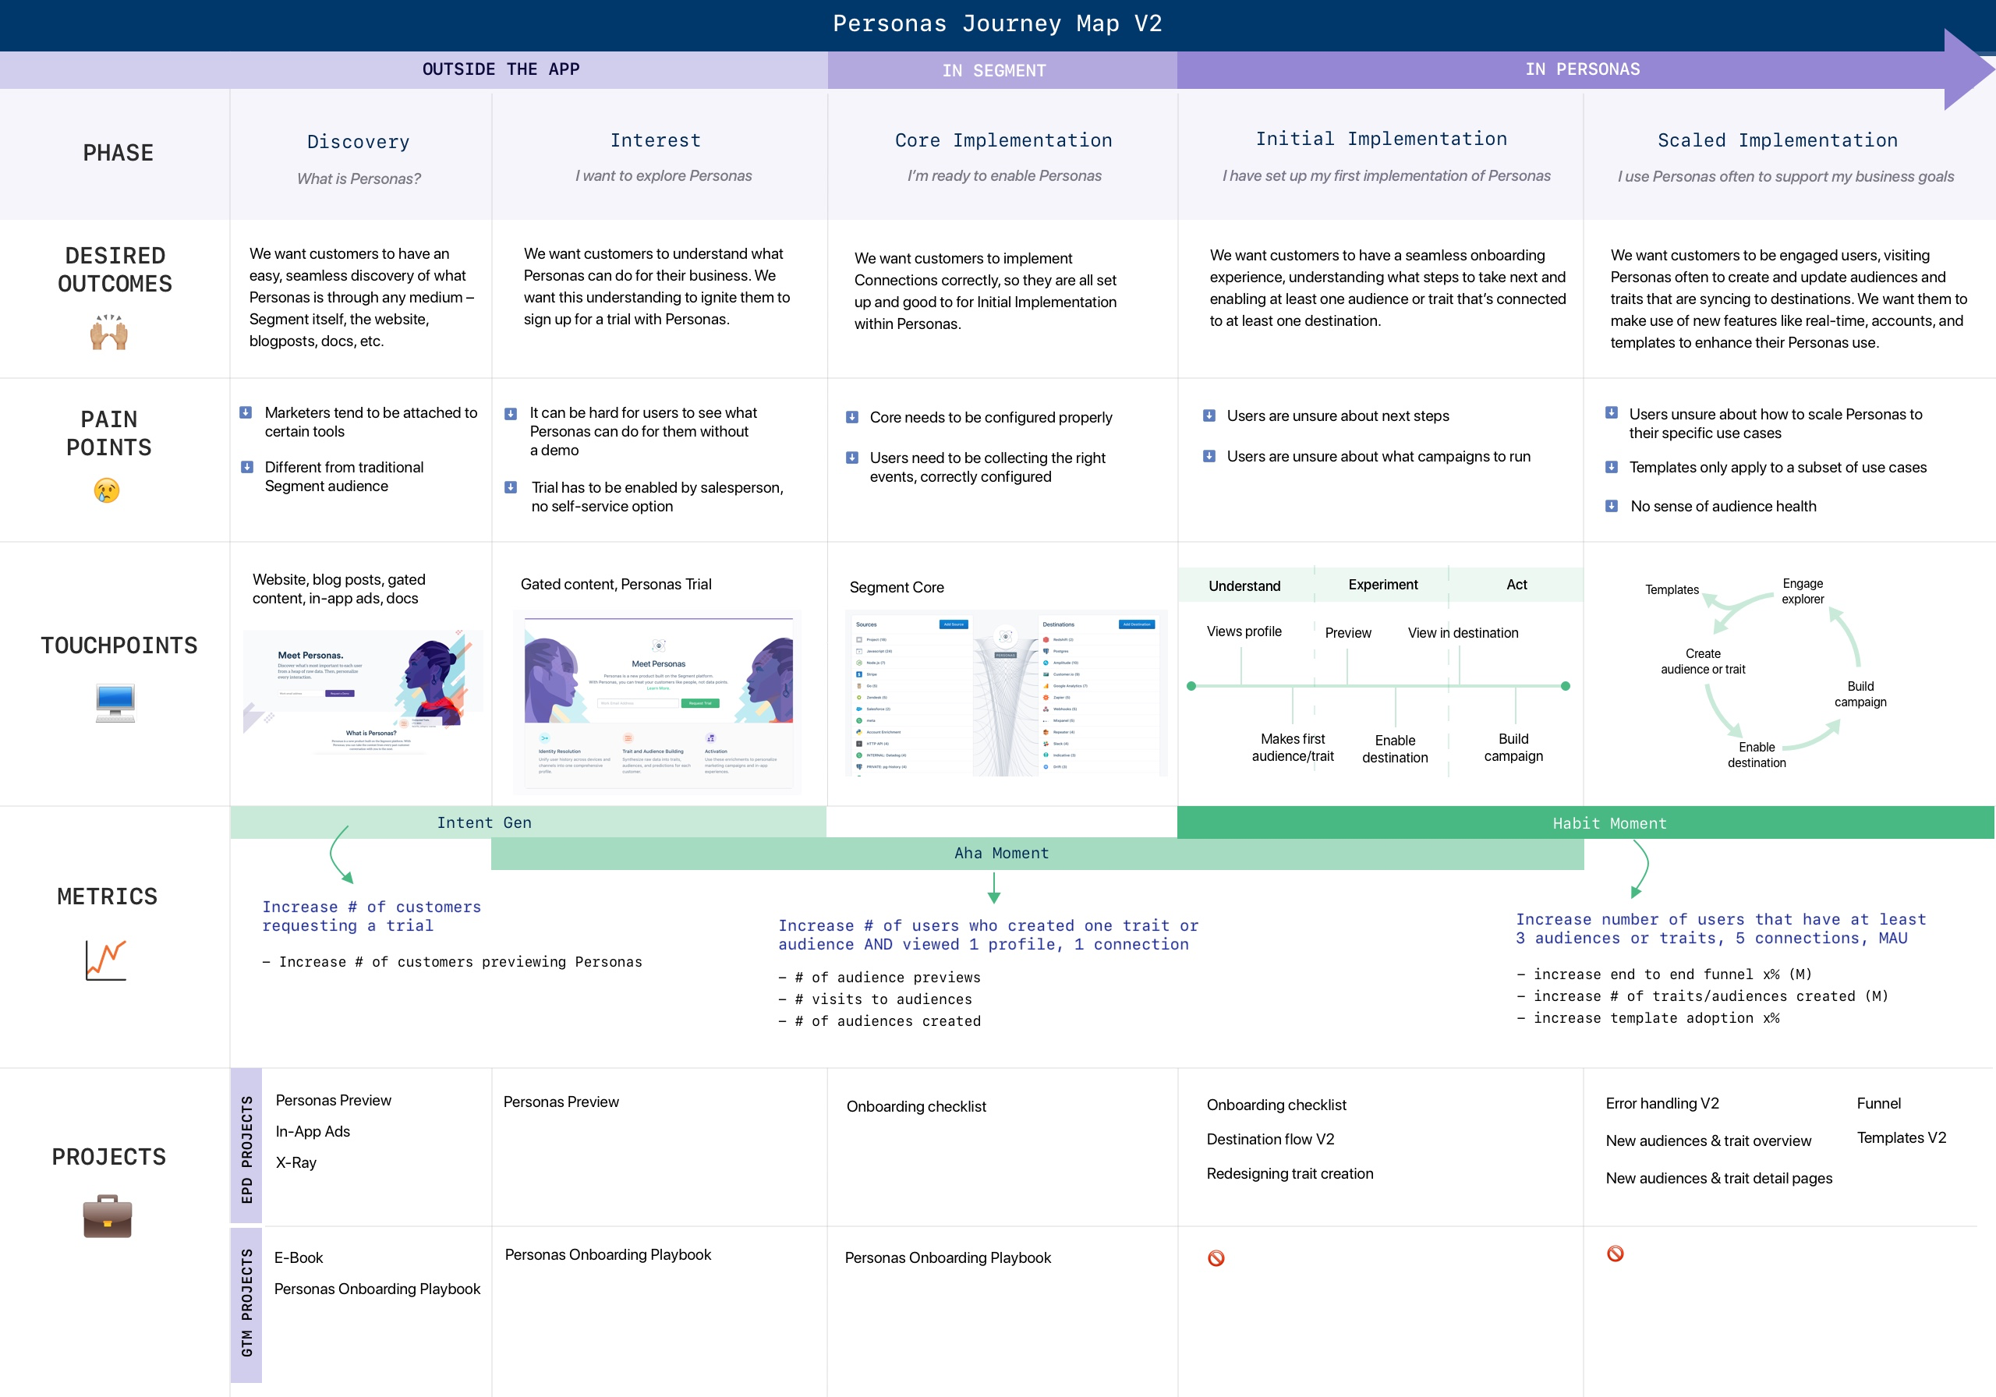Click the briefcase icon under Projects
Screen dimensions: 1996x1397
(108, 1215)
